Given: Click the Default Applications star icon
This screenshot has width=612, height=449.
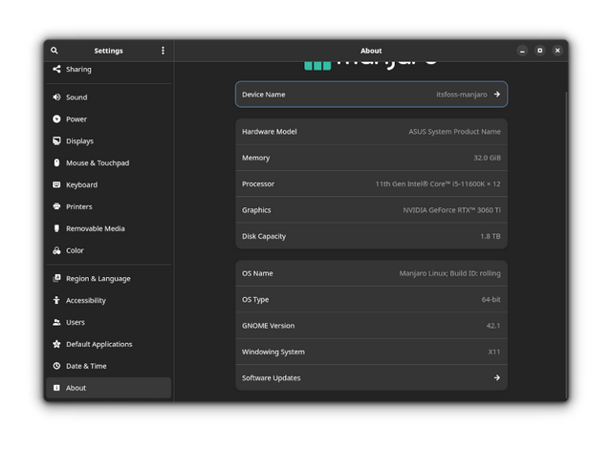Looking at the screenshot, I should coord(56,344).
